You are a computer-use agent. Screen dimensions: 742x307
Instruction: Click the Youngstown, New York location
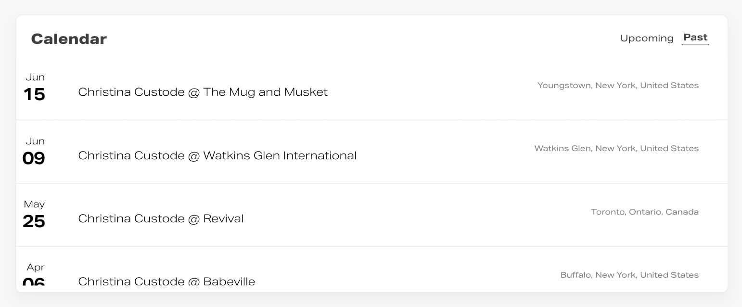click(618, 85)
